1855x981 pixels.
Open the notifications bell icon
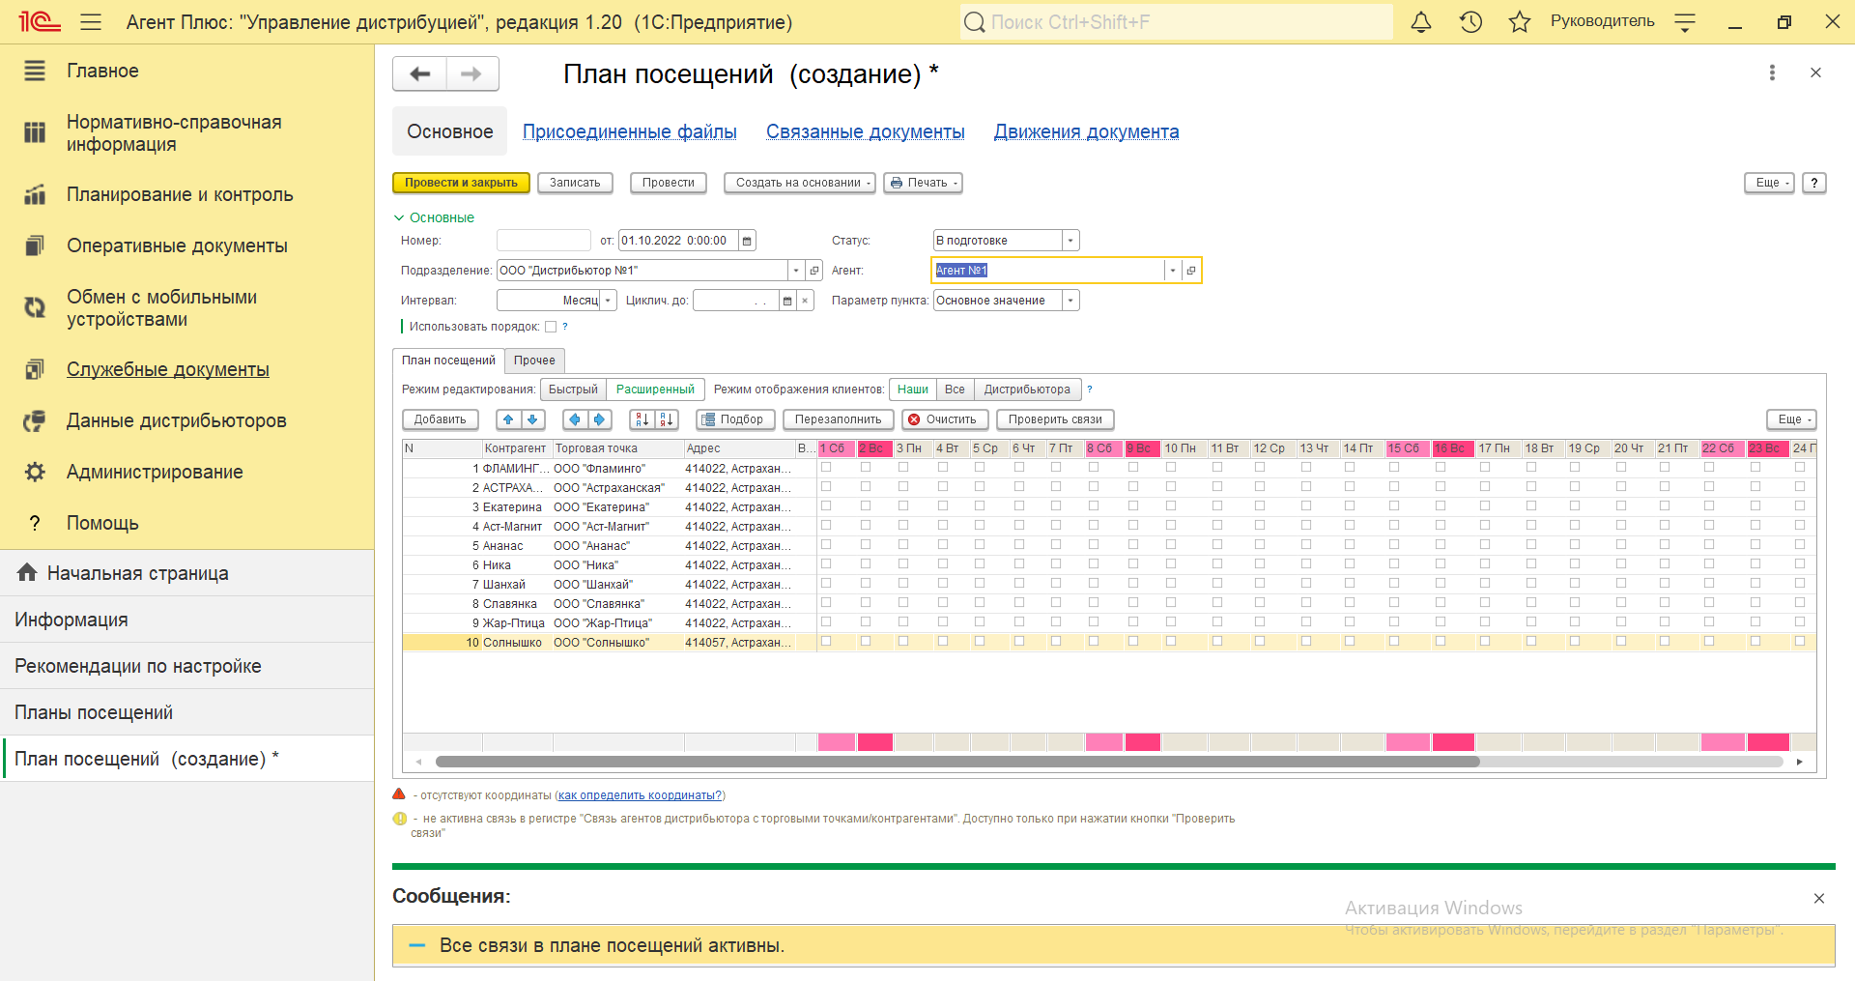click(1420, 22)
